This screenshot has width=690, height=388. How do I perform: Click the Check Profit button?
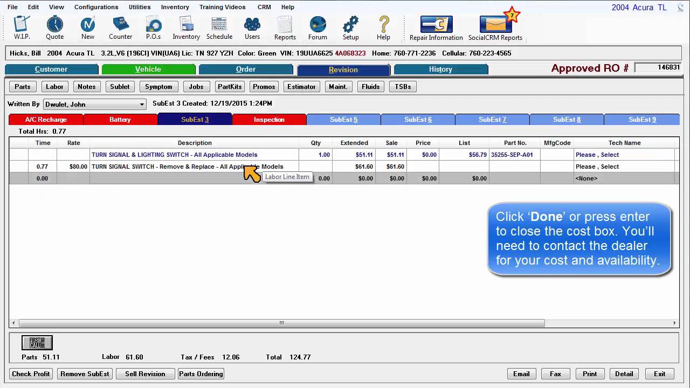click(x=31, y=374)
